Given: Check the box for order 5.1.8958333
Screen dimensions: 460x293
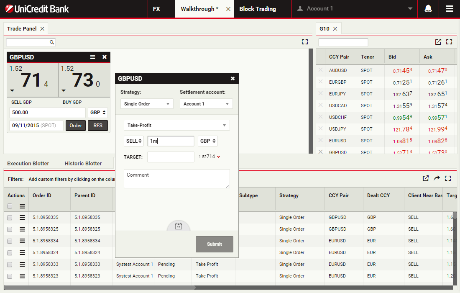Looking at the screenshot, I should pos(10,264).
